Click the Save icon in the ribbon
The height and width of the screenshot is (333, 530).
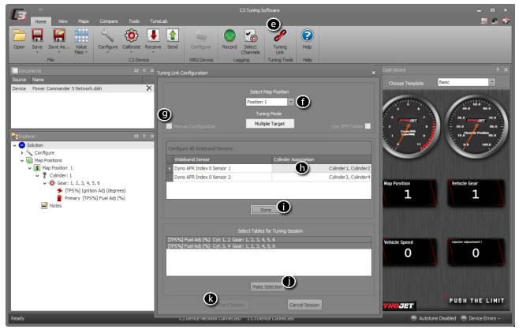click(37, 36)
